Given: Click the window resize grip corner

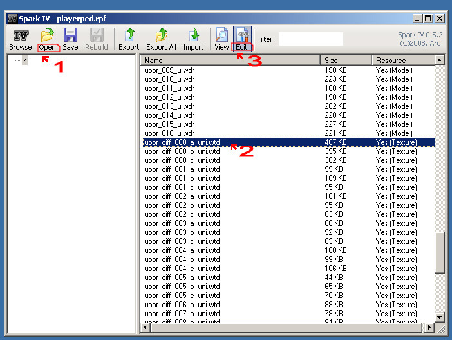Looking at the screenshot, I should pos(441,329).
